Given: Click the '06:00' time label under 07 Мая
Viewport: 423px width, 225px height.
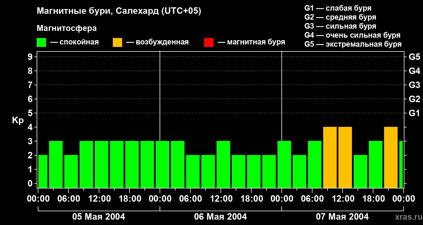Looking at the screenshot, I should (x=312, y=199).
